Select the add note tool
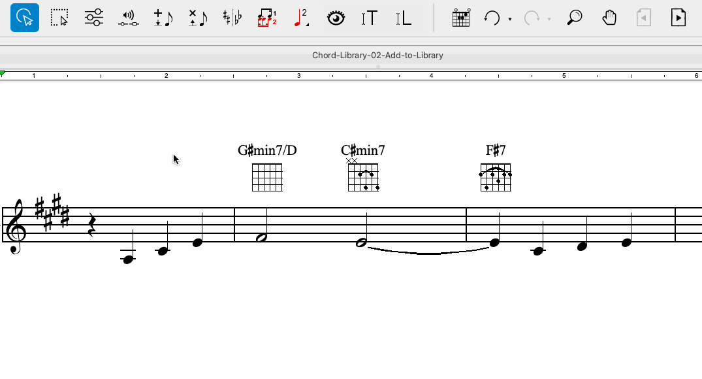This screenshot has height=379, width=702. click(163, 18)
